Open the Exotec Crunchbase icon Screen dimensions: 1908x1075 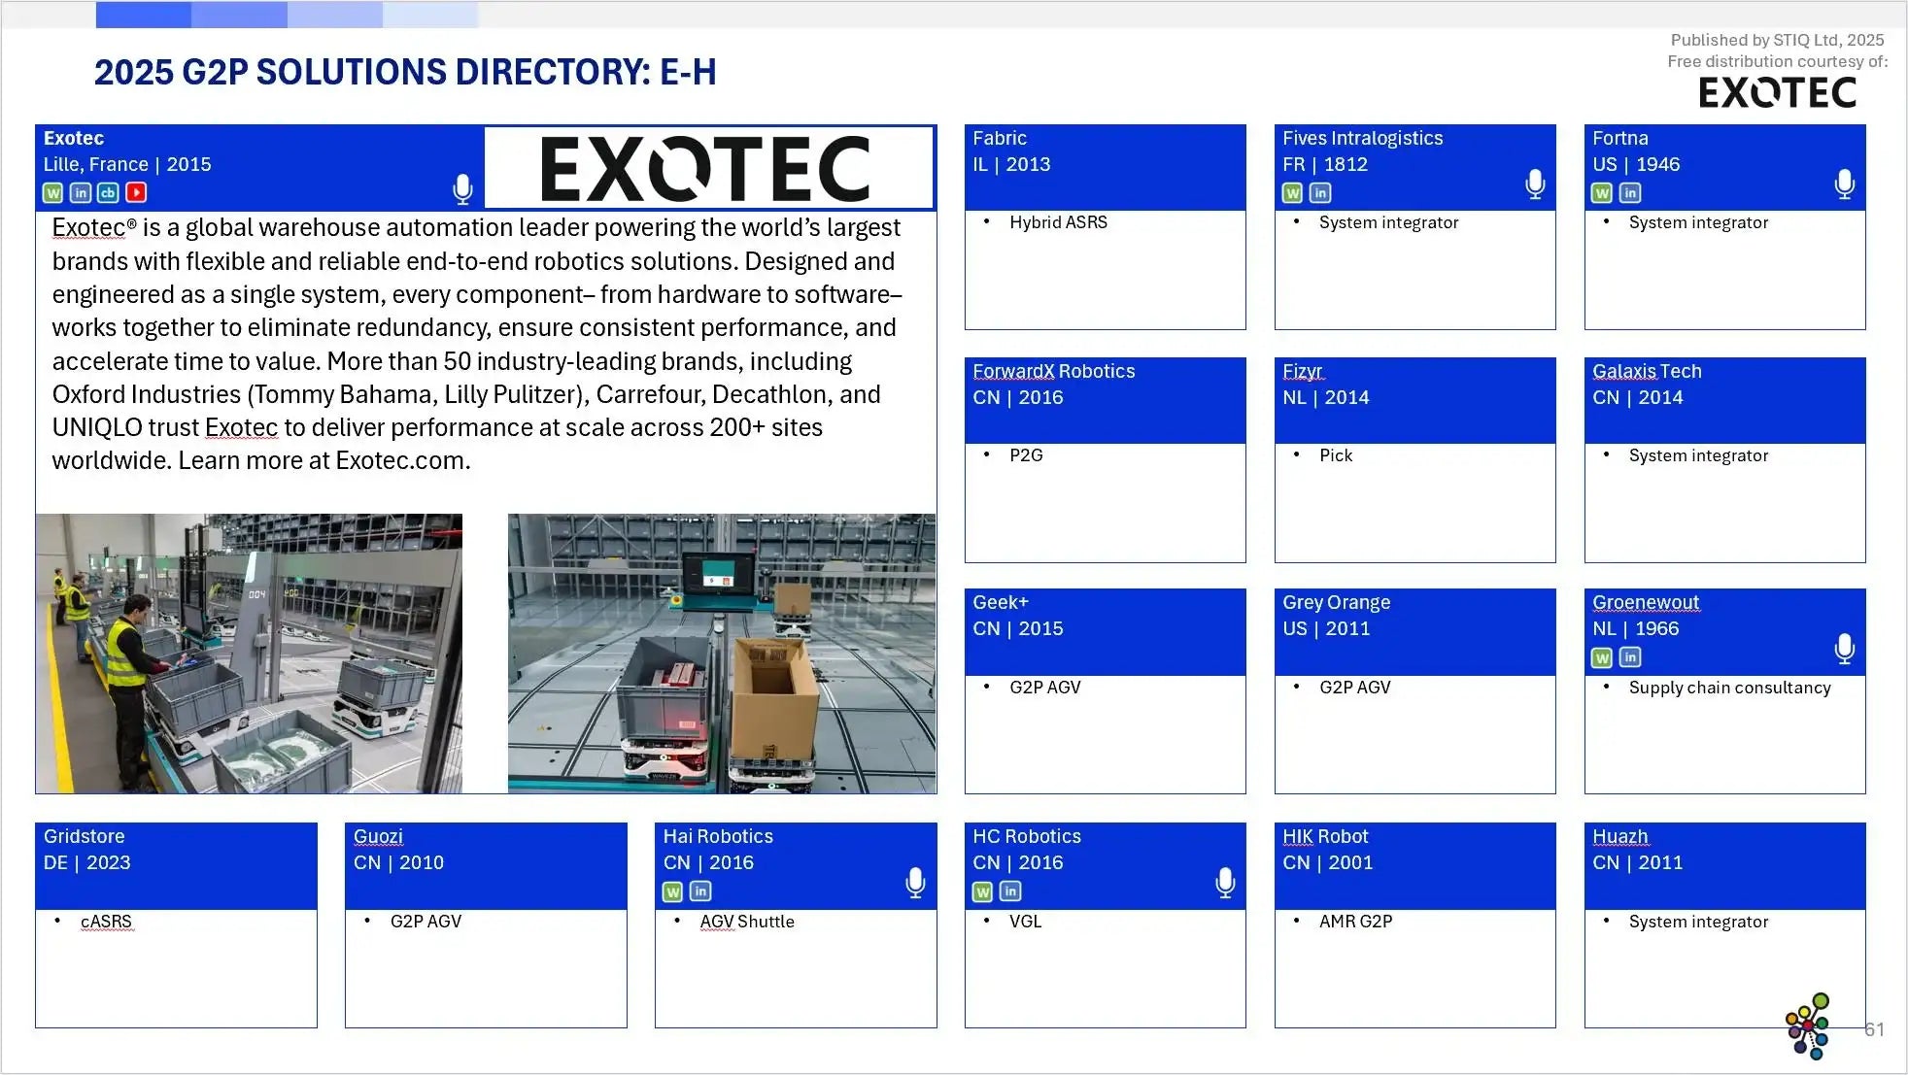(x=108, y=193)
